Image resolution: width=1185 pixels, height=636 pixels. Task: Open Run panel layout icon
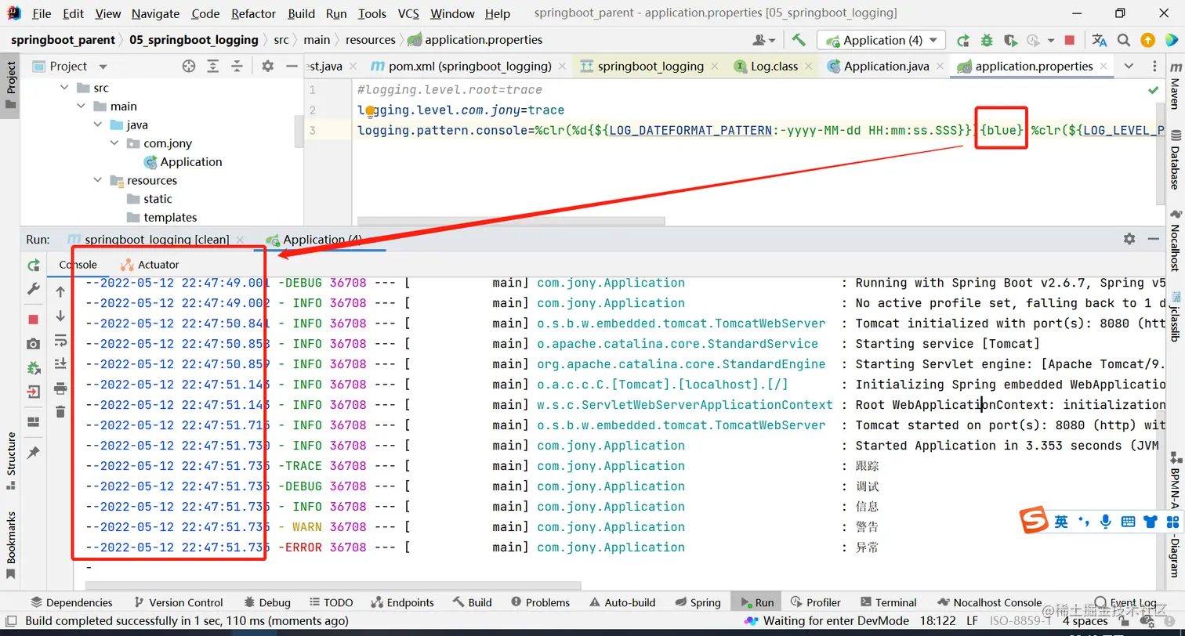pyautogui.click(x=34, y=422)
